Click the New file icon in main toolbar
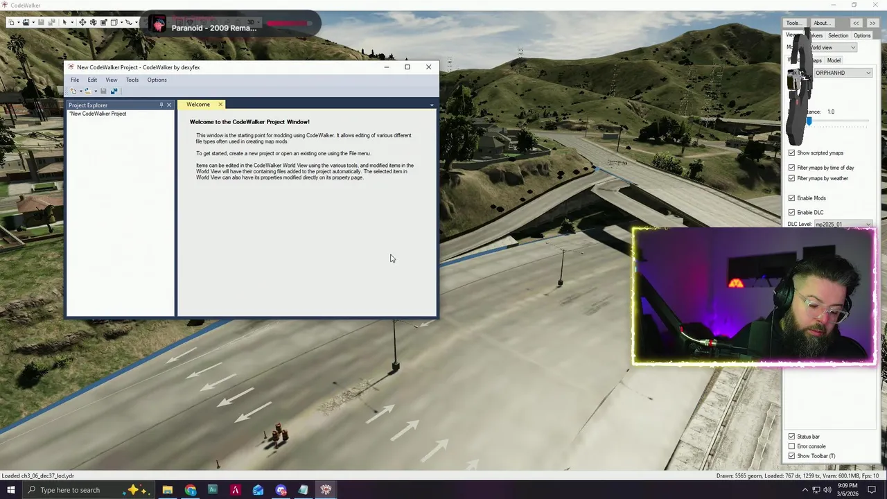Viewport: 887px width, 499px height. click(11, 22)
